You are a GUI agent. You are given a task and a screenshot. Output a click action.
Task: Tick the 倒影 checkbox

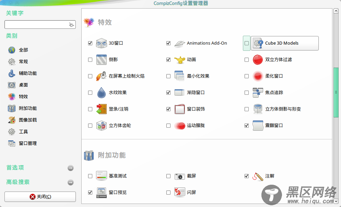coord(90,60)
